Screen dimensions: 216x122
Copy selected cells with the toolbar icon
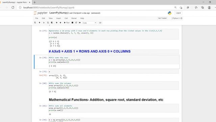click(x=48, y=23)
